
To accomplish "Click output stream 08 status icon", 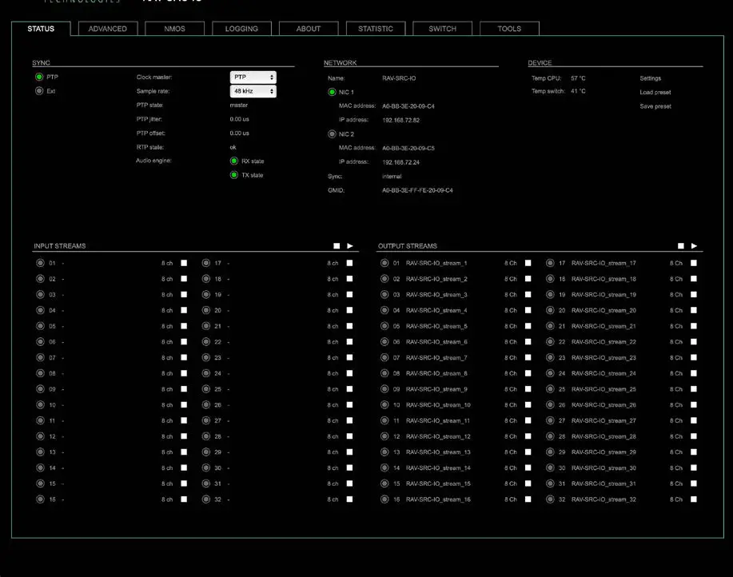I will point(384,373).
